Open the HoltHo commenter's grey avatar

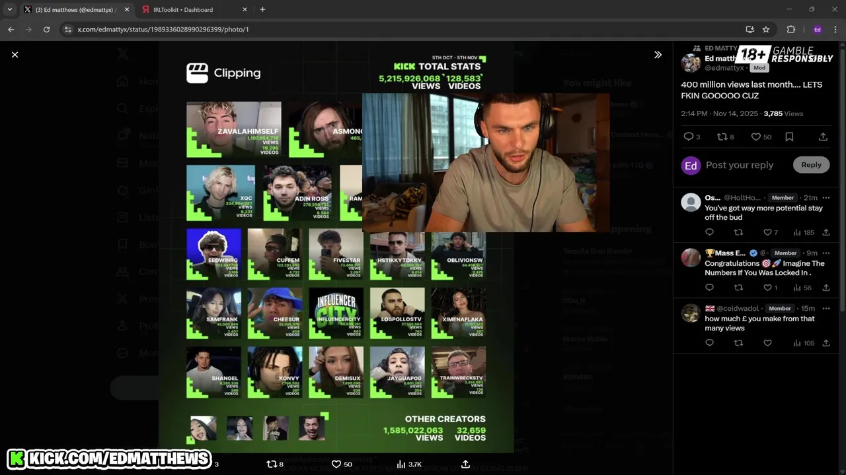pyautogui.click(x=691, y=202)
